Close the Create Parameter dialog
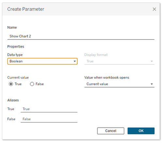 click(x=154, y=9)
